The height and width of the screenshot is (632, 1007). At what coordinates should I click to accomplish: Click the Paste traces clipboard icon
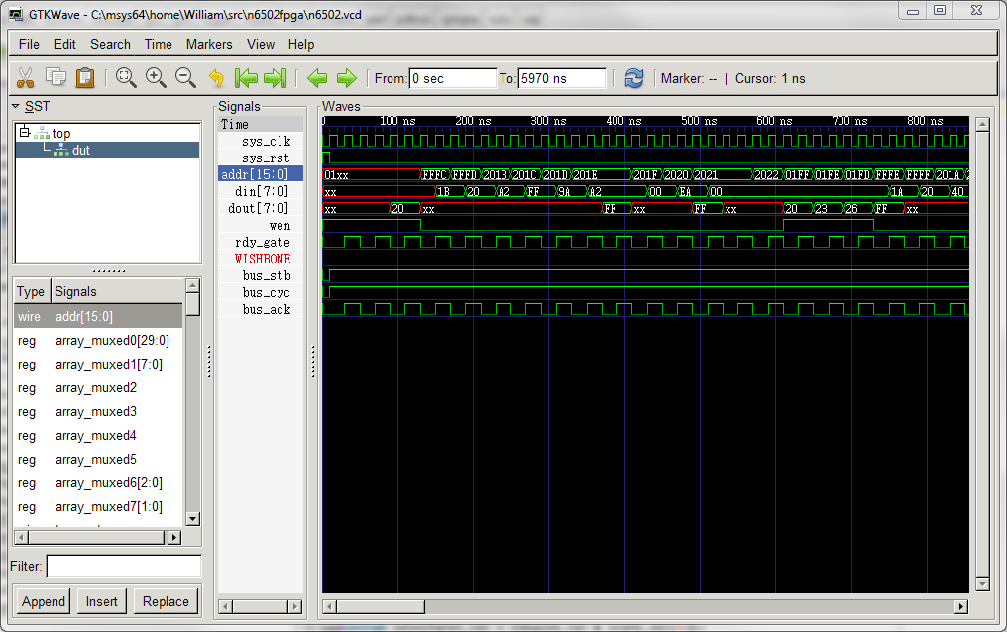(x=85, y=78)
